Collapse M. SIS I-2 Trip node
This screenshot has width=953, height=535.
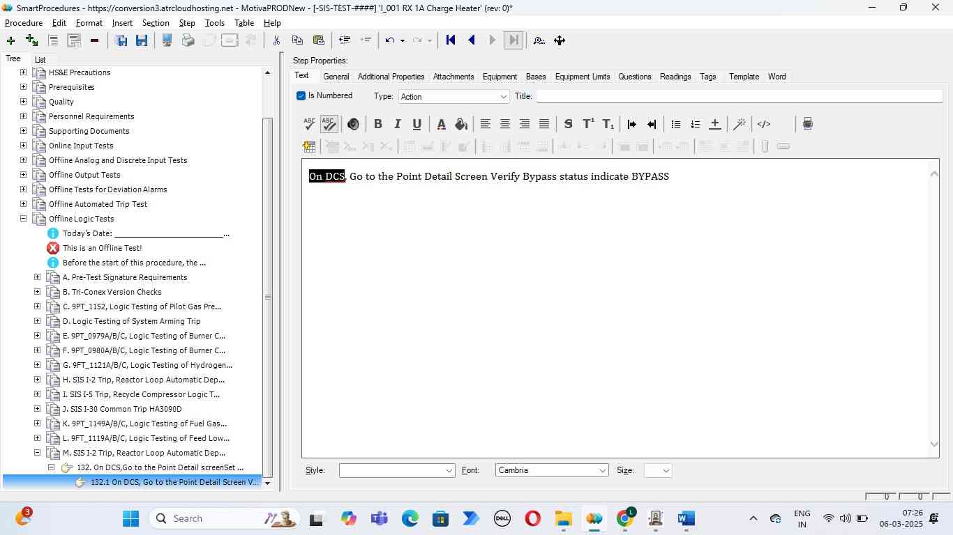(x=37, y=453)
